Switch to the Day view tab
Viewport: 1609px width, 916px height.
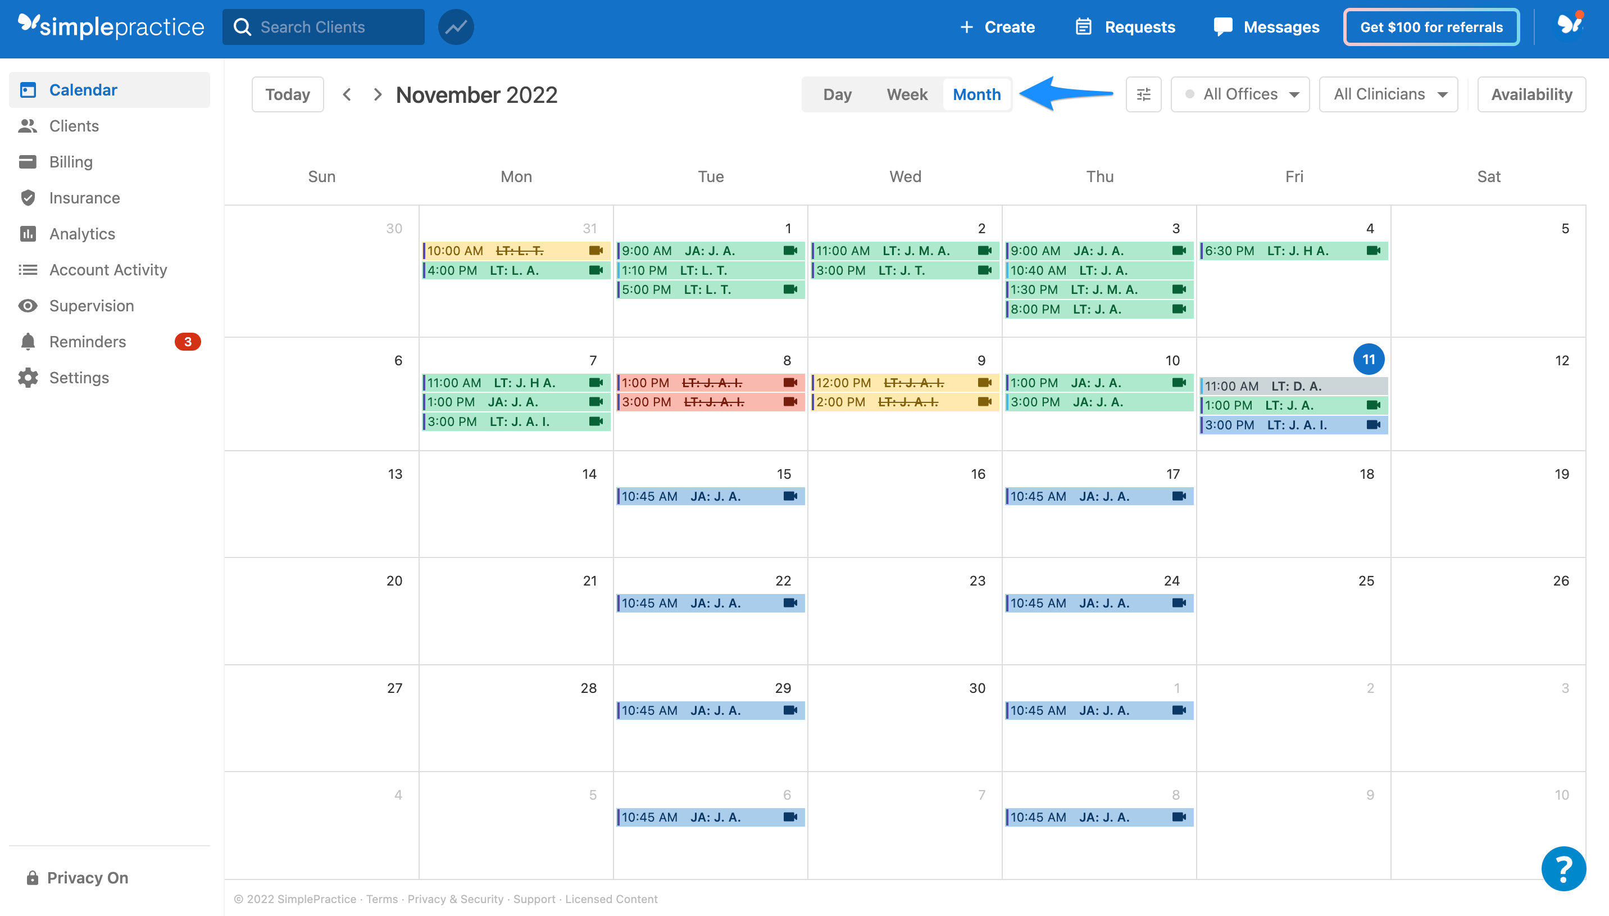coord(837,94)
